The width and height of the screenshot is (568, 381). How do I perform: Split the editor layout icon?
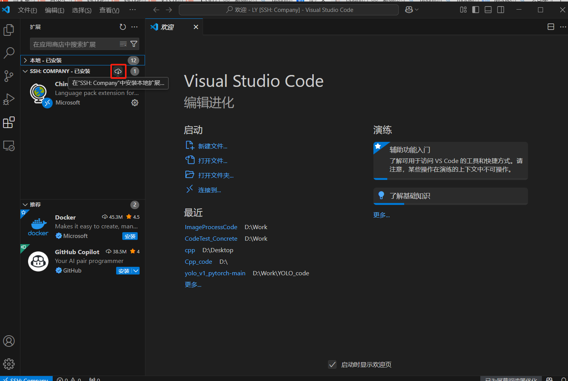point(551,27)
